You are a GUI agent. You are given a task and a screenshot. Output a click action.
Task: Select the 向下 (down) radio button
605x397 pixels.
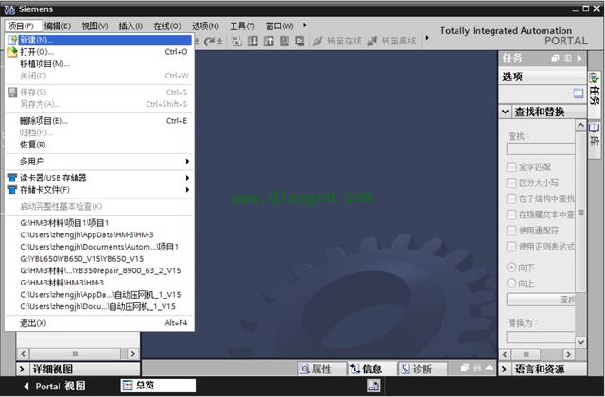[511, 268]
